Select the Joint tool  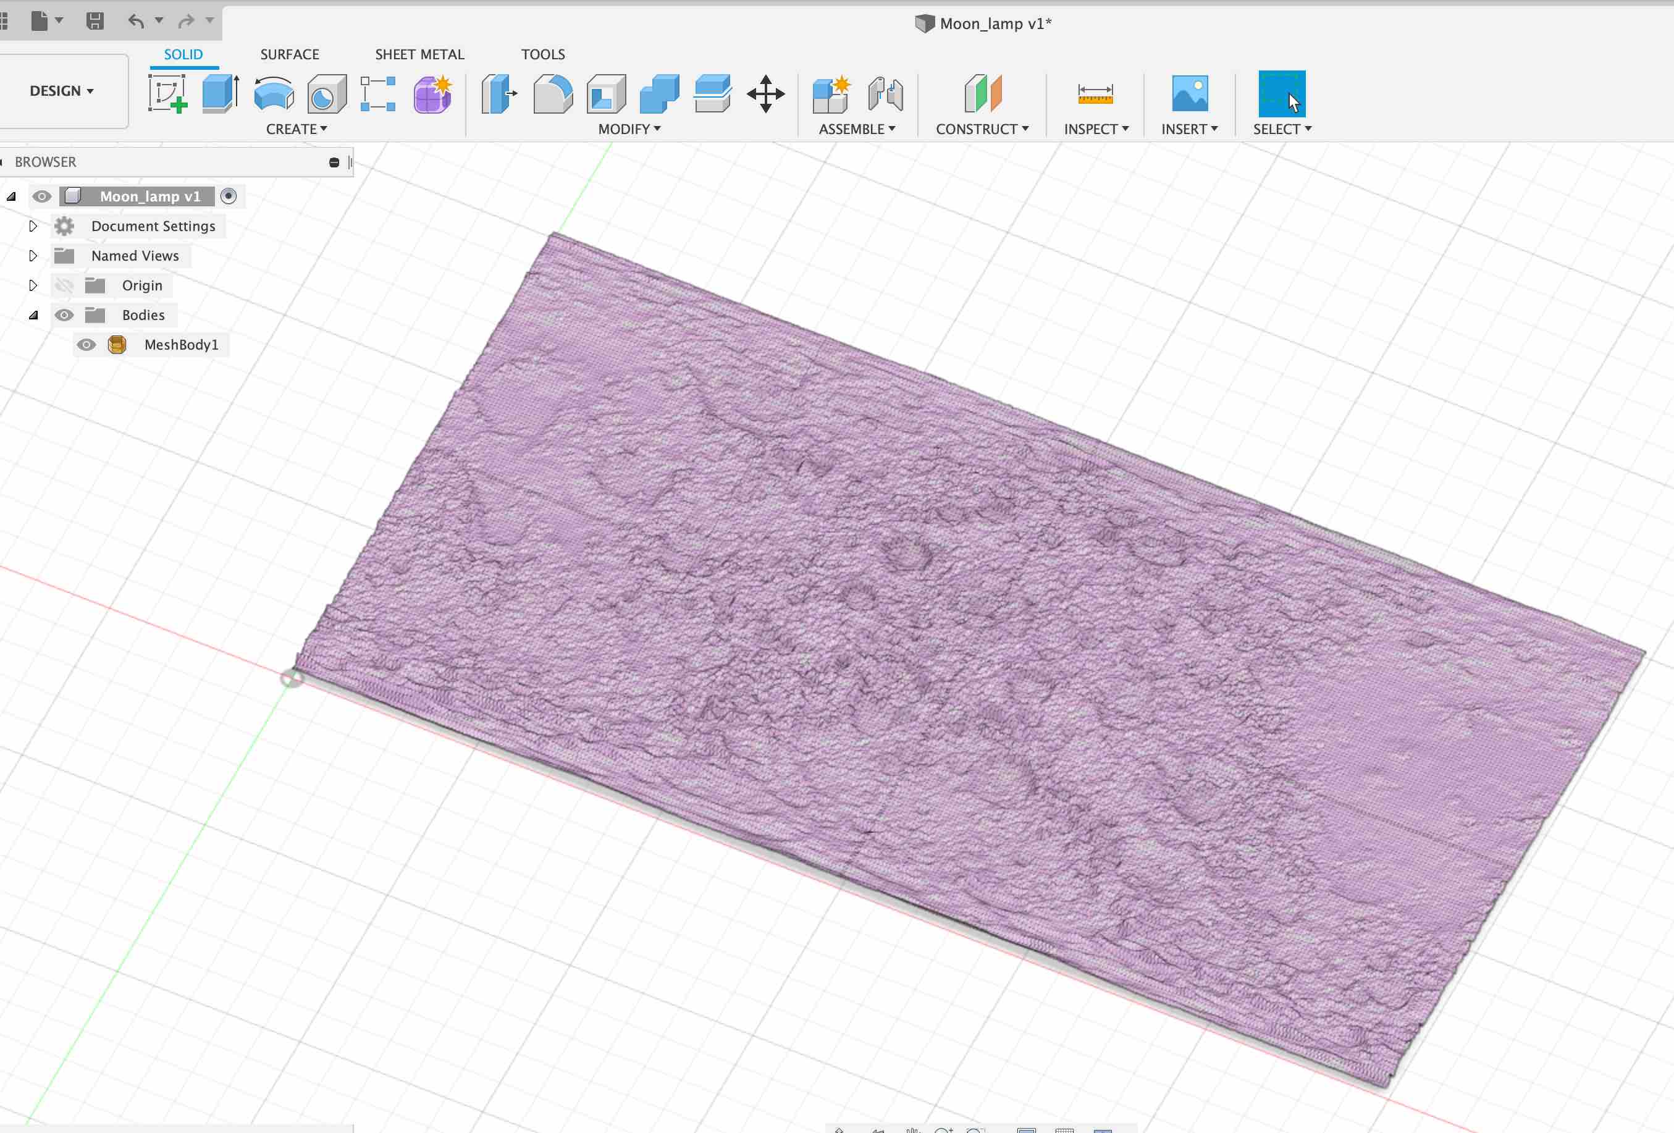[885, 94]
